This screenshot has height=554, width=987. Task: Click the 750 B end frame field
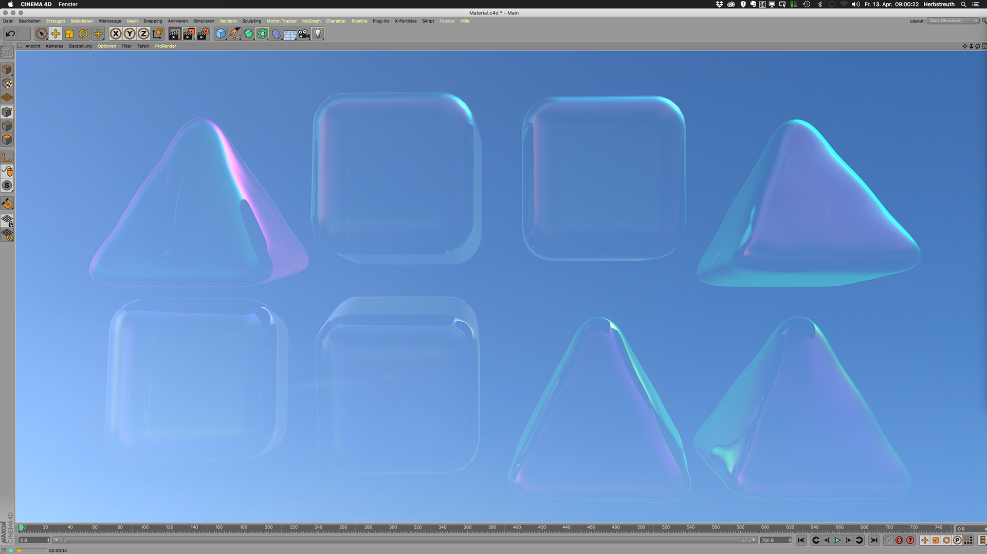click(x=776, y=540)
